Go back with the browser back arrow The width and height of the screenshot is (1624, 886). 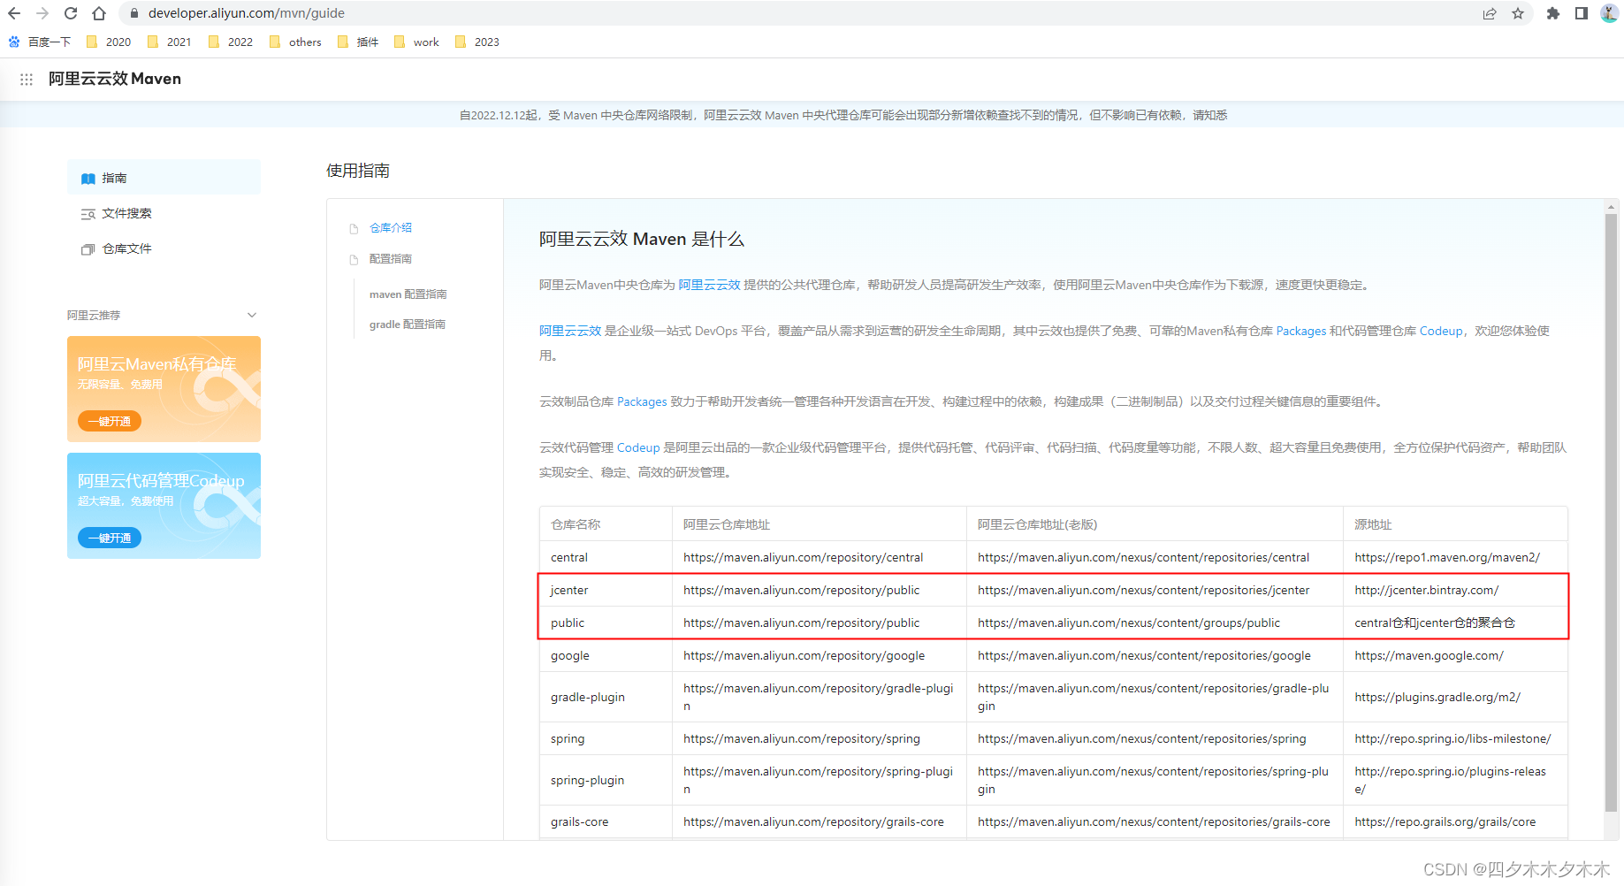click(x=14, y=13)
